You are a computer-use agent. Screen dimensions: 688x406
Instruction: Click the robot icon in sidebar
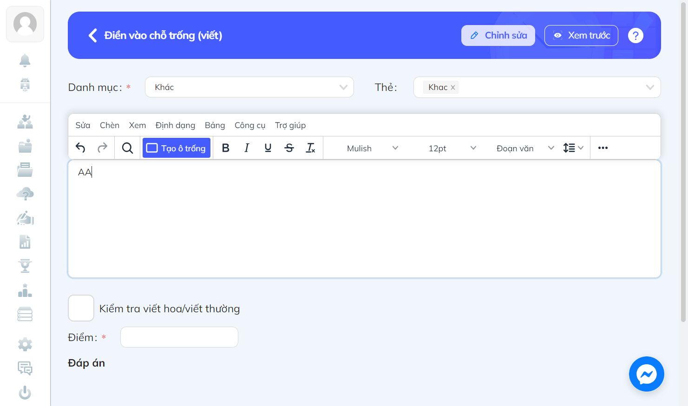pos(25,84)
